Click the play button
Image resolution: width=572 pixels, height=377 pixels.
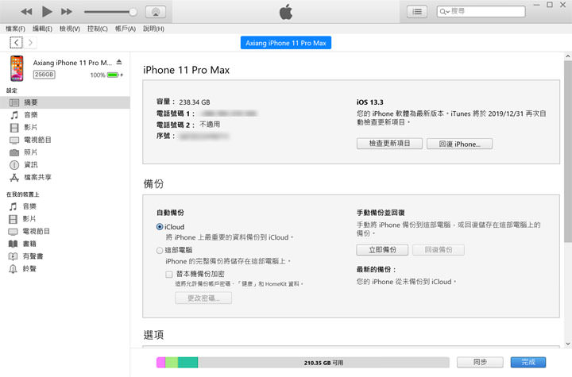tap(47, 12)
